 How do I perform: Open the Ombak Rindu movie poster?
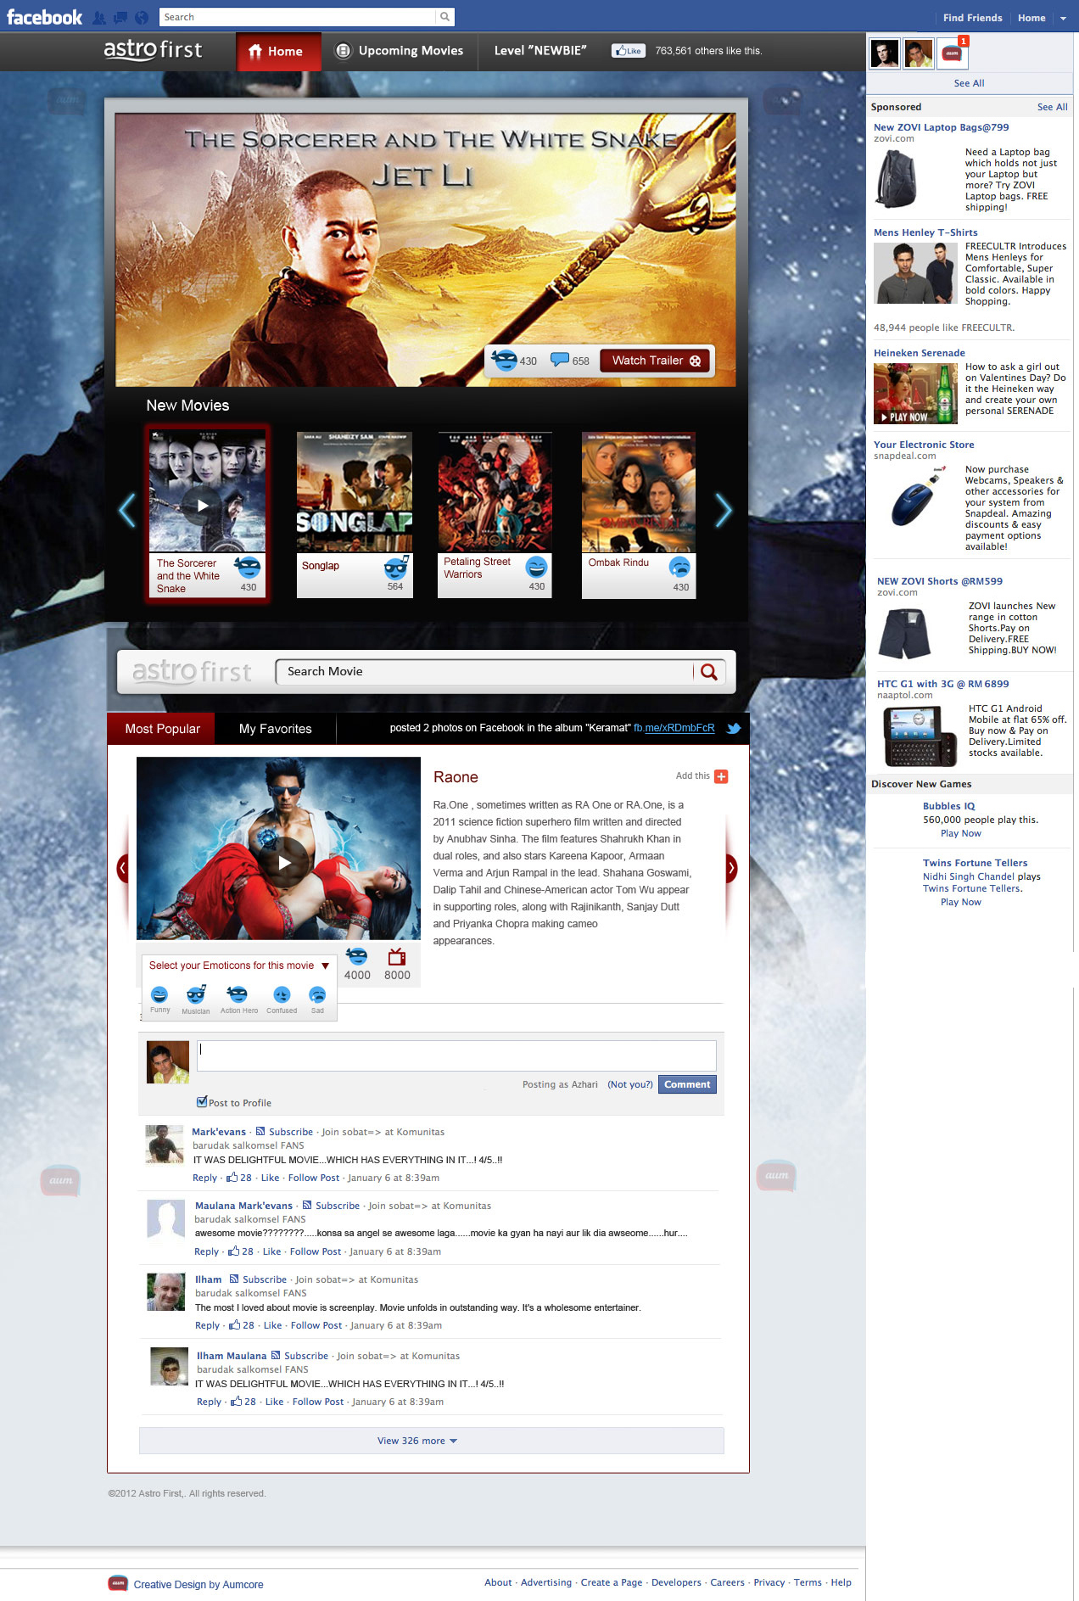639,491
